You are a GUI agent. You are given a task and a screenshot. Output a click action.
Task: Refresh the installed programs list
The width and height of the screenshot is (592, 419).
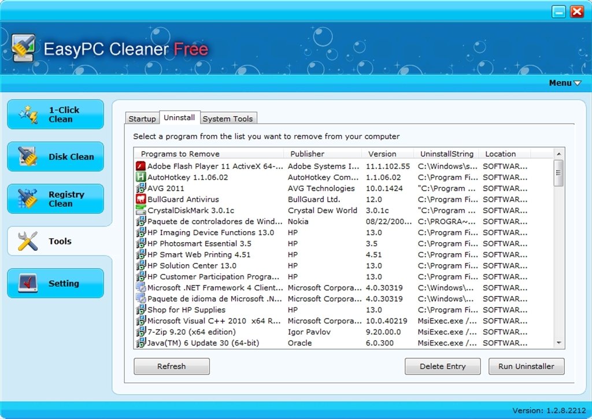pos(171,366)
